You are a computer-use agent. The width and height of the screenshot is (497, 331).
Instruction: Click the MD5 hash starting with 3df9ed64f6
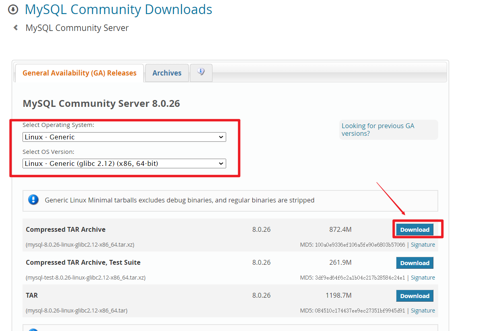pyautogui.click(x=360, y=278)
